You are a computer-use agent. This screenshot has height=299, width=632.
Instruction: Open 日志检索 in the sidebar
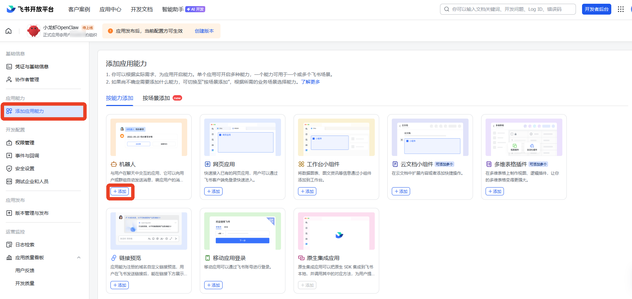(x=25, y=245)
